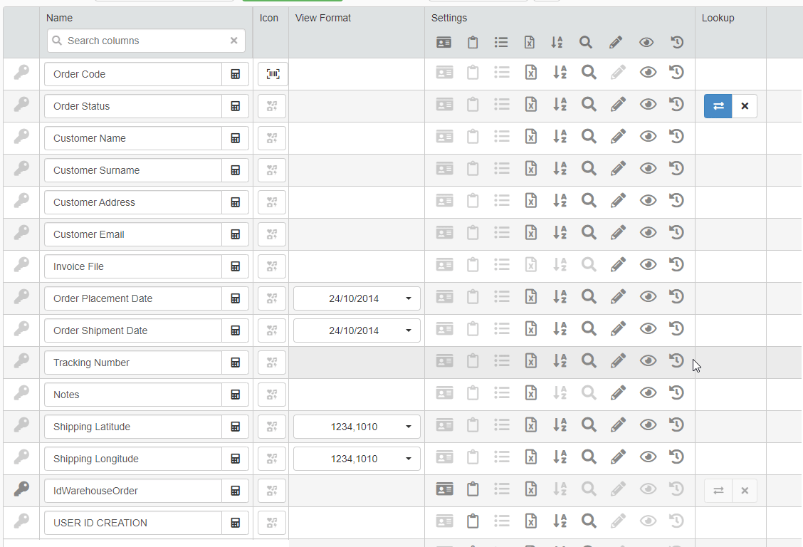Open calculator button next to Order Status
Screen dimensions: 803x547
(236, 106)
